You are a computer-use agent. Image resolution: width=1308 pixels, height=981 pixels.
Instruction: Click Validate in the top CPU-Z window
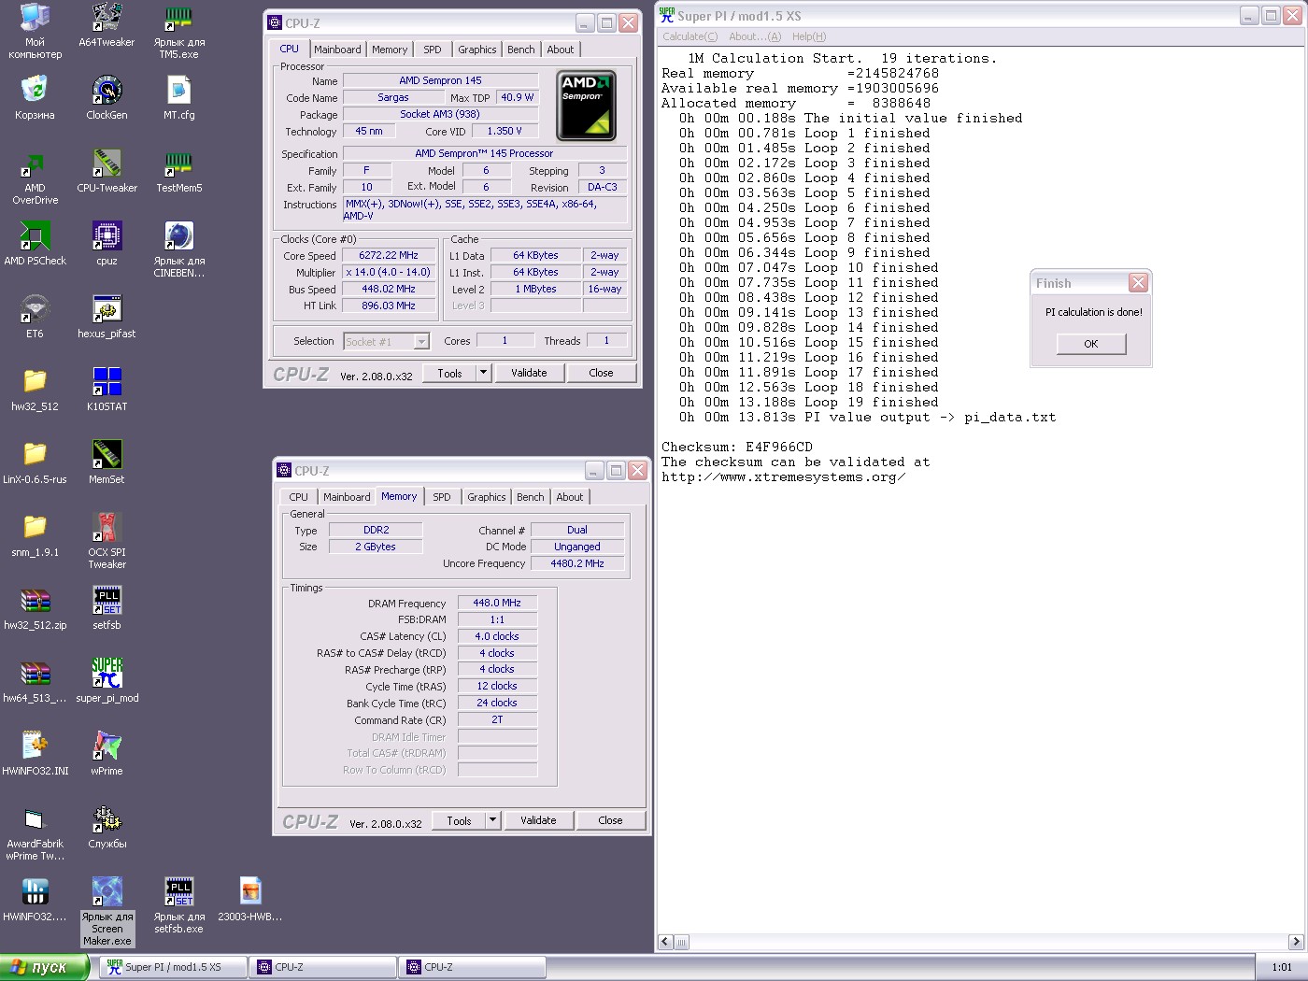point(529,373)
